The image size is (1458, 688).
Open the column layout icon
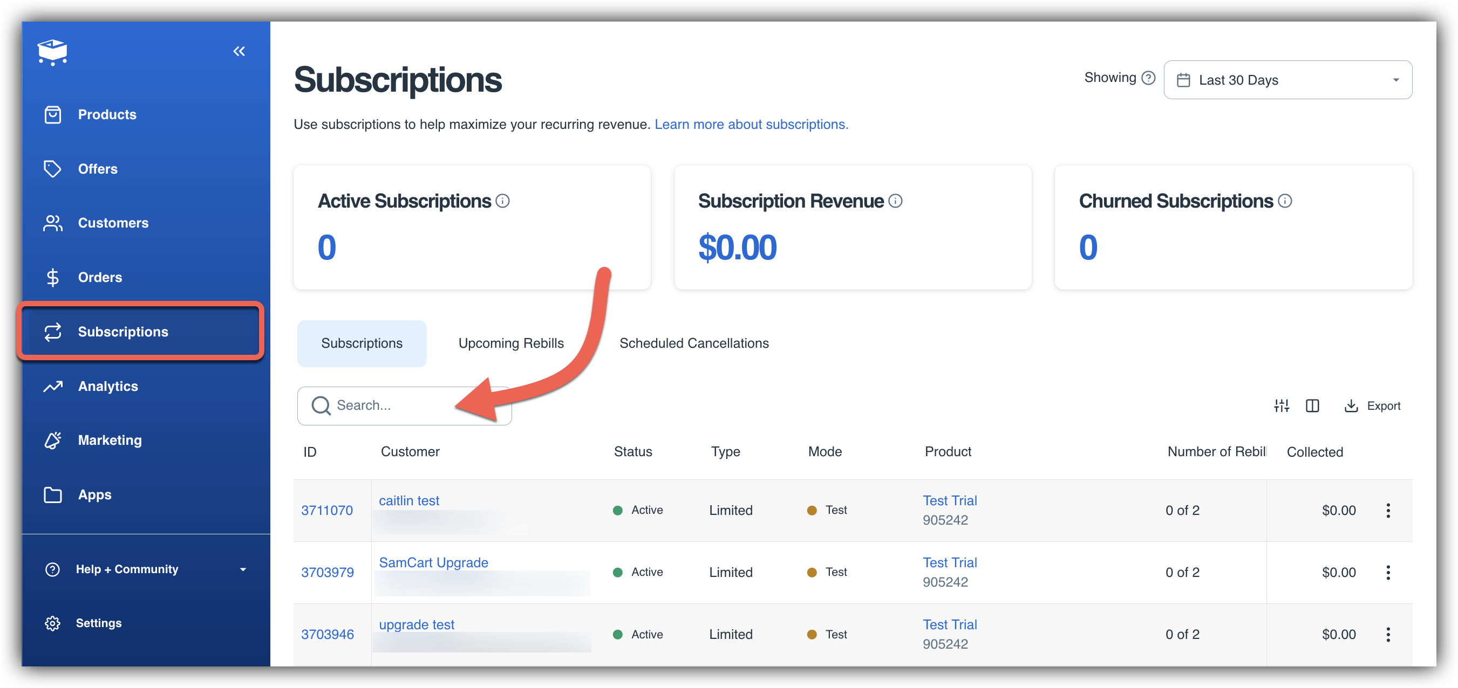tap(1312, 405)
